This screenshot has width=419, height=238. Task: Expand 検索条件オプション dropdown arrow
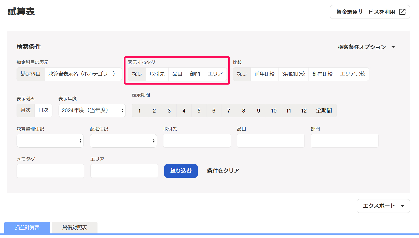pos(393,47)
